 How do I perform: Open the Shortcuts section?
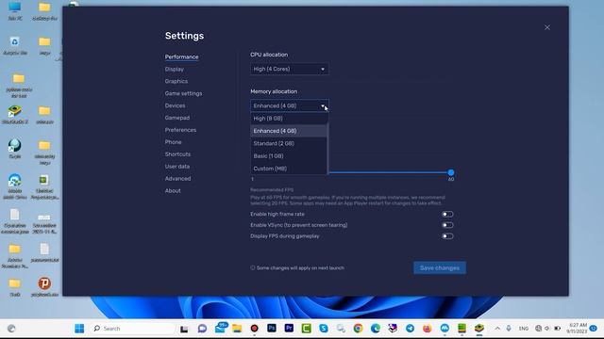177,154
